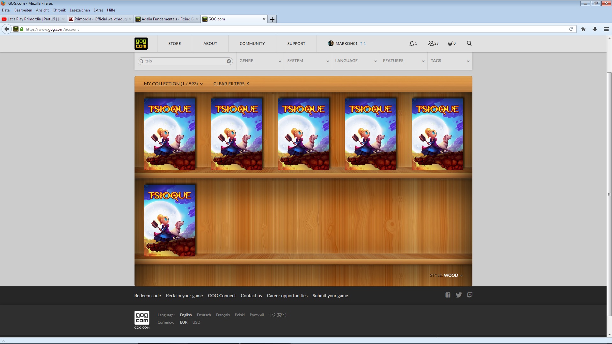
Task: Close the Let's Play Primordia tab
Action: pyautogui.click(x=63, y=19)
